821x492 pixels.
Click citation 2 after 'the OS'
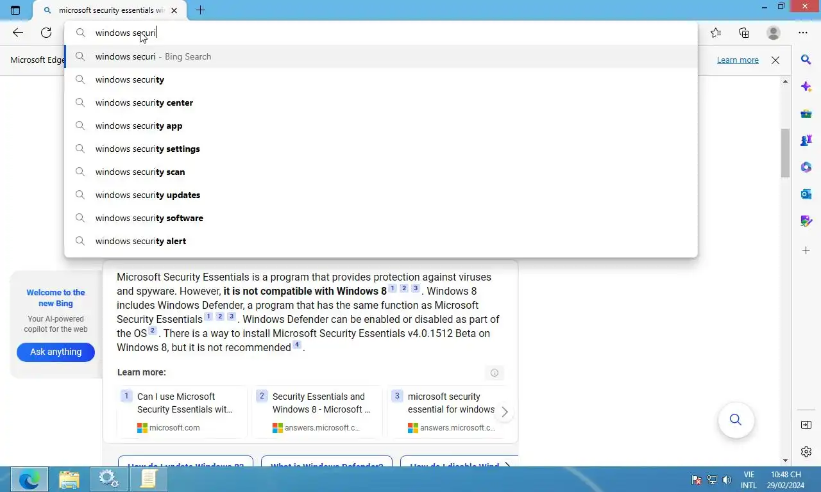pos(153,331)
